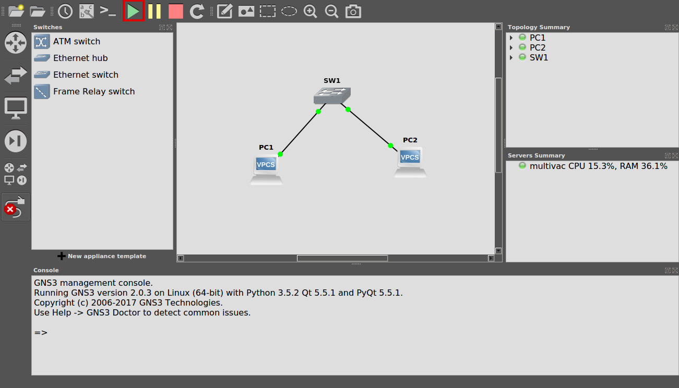Click the canvas horizontal scrollbar thumb
Screen dimensions: 679x388
click(x=342, y=258)
